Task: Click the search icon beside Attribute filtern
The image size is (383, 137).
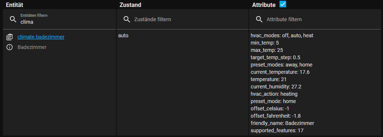Action: click(259, 19)
